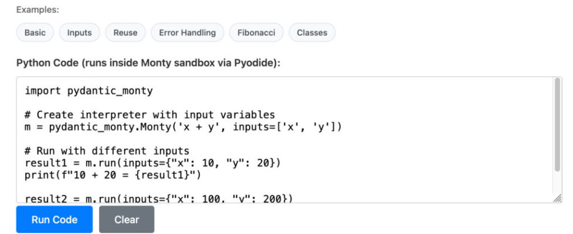Click the 'Examples:' heading text
The height and width of the screenshot is (234, 573).
tap(37, 10)
